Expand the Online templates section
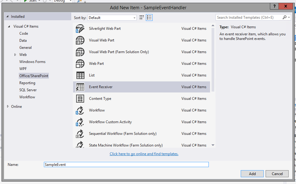 [8, 106]
